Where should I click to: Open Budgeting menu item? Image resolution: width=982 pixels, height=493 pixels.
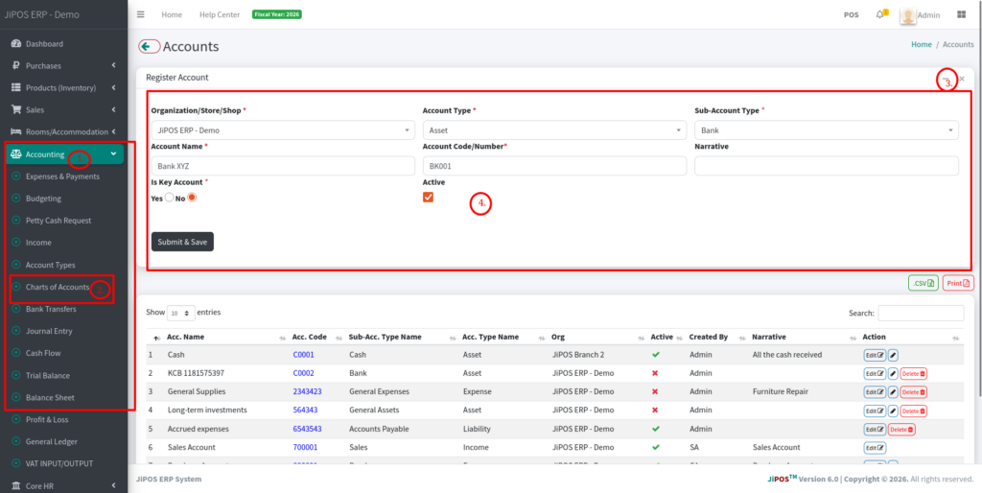coord(43,199)
